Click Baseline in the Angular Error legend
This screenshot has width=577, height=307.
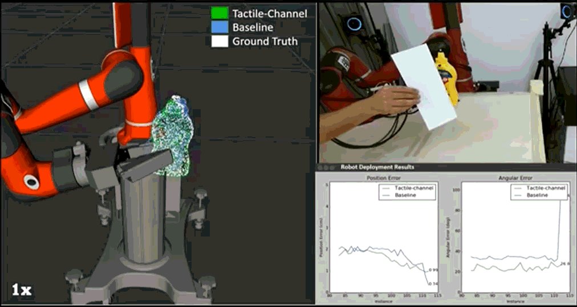click(x=538, y=194)
